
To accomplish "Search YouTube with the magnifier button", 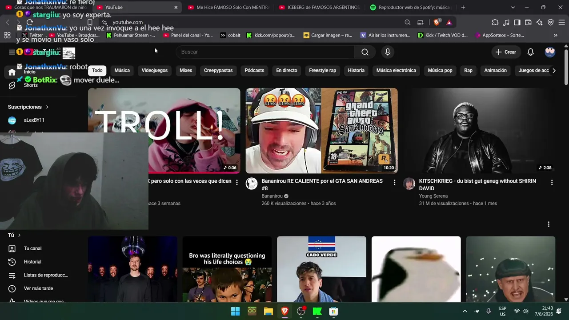I will point(365,52).
